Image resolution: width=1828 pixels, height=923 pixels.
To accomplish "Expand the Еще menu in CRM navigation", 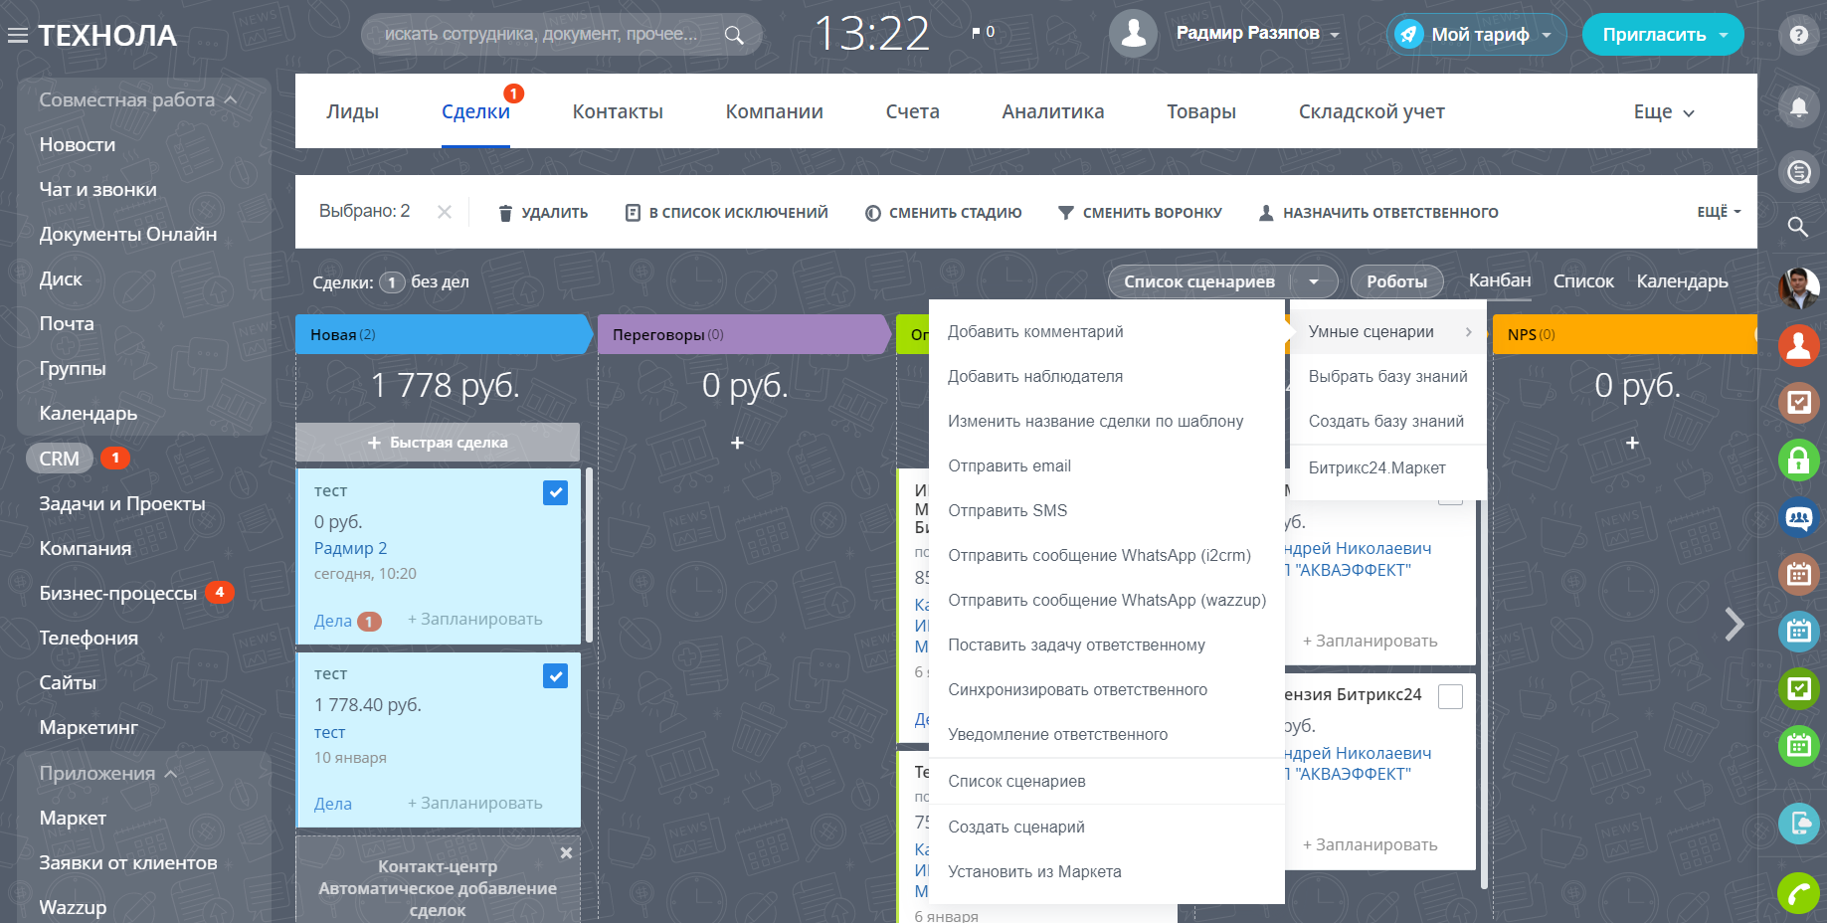I will [x=1664, y=112].
